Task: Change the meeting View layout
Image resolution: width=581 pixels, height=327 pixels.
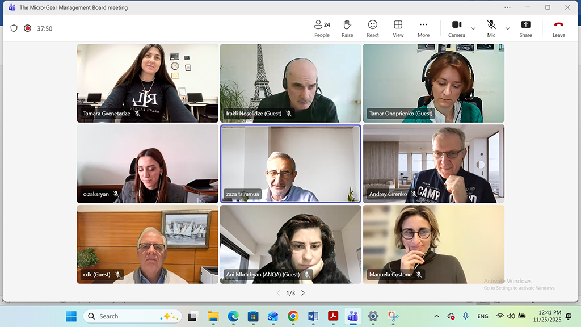Action: pos(398,28)
